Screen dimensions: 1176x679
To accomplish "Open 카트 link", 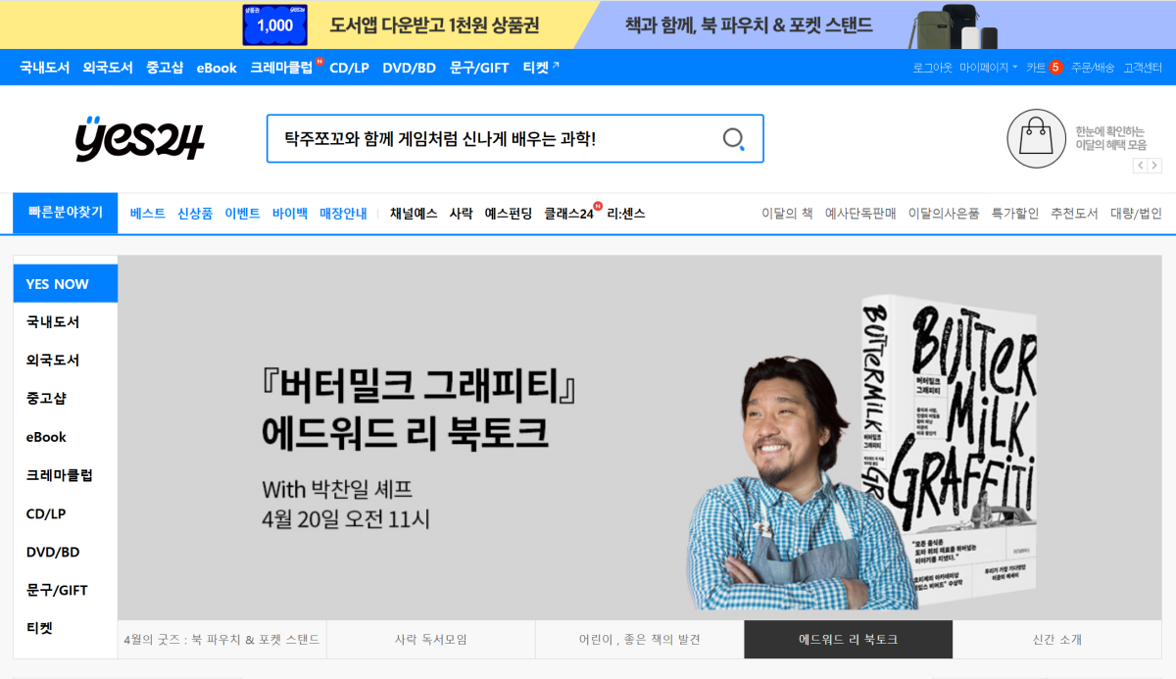I will pos(1036,68).
